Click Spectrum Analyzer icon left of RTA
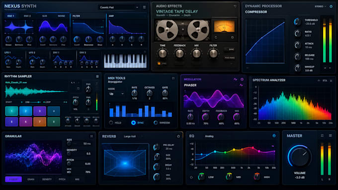Screen dimensions: 338x190 [x=319, y=81]
